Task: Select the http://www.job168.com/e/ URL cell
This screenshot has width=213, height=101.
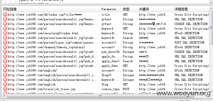Action: pos(27,28)
